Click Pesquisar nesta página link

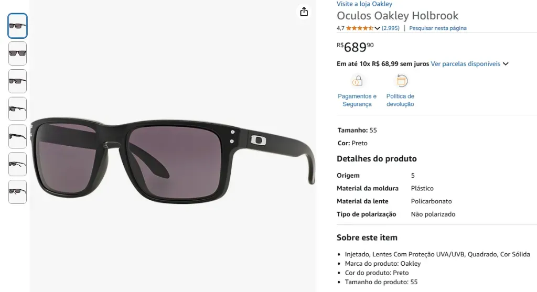pos(438,28)
